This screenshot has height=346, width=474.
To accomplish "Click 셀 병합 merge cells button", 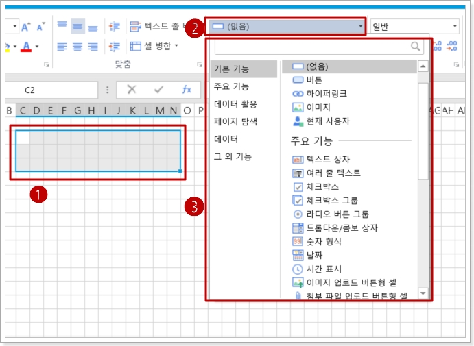I will [x=154, y=47].
